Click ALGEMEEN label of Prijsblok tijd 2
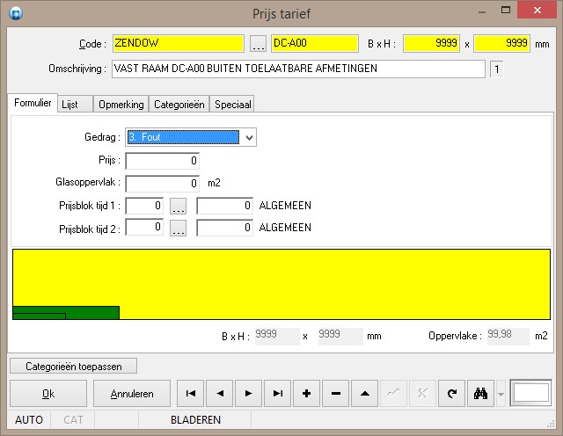The width and height of the screenshot is (563, 436). click(285, 228)
